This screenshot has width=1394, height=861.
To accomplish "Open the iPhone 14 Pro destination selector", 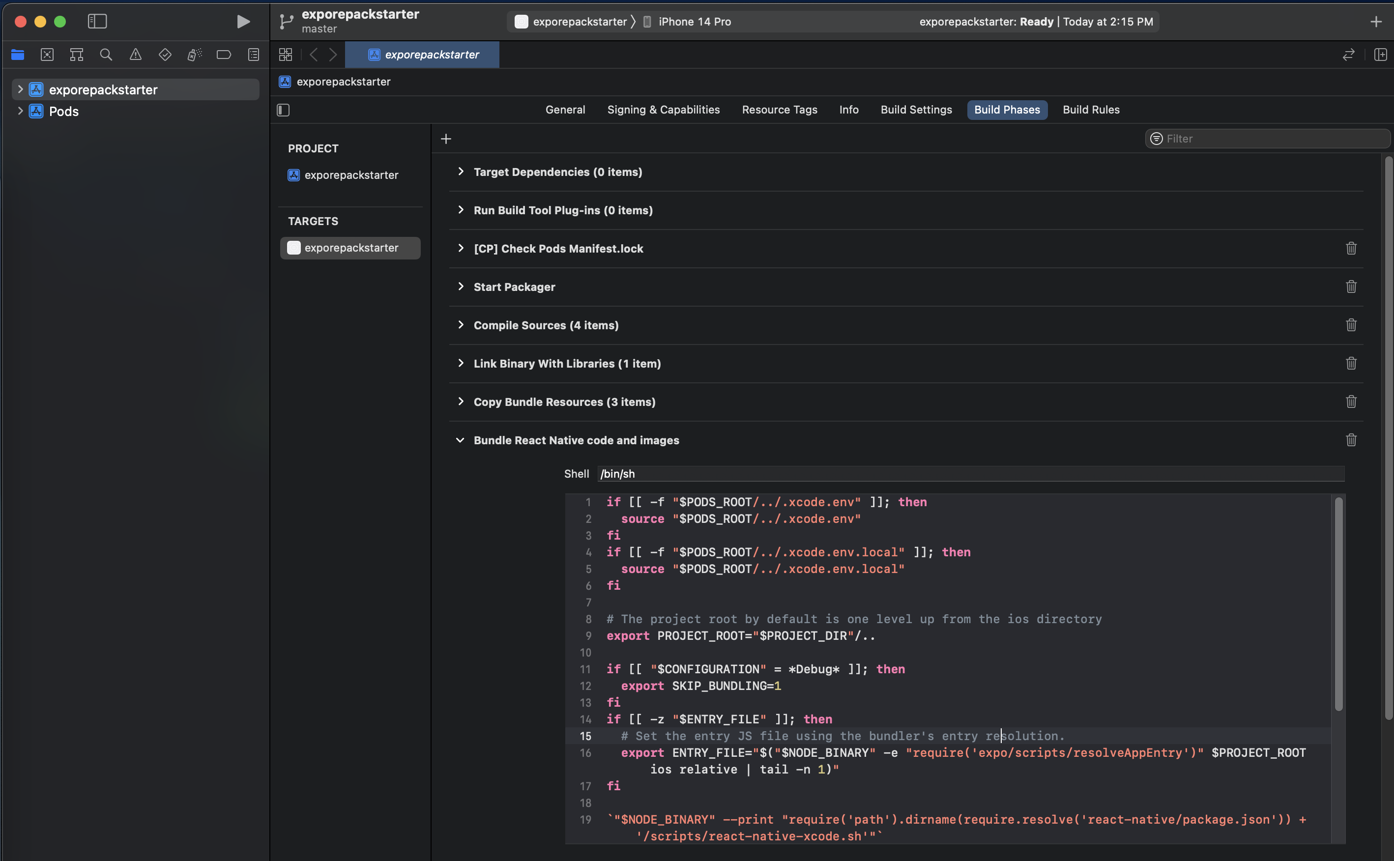I will [x=694, y=21].
